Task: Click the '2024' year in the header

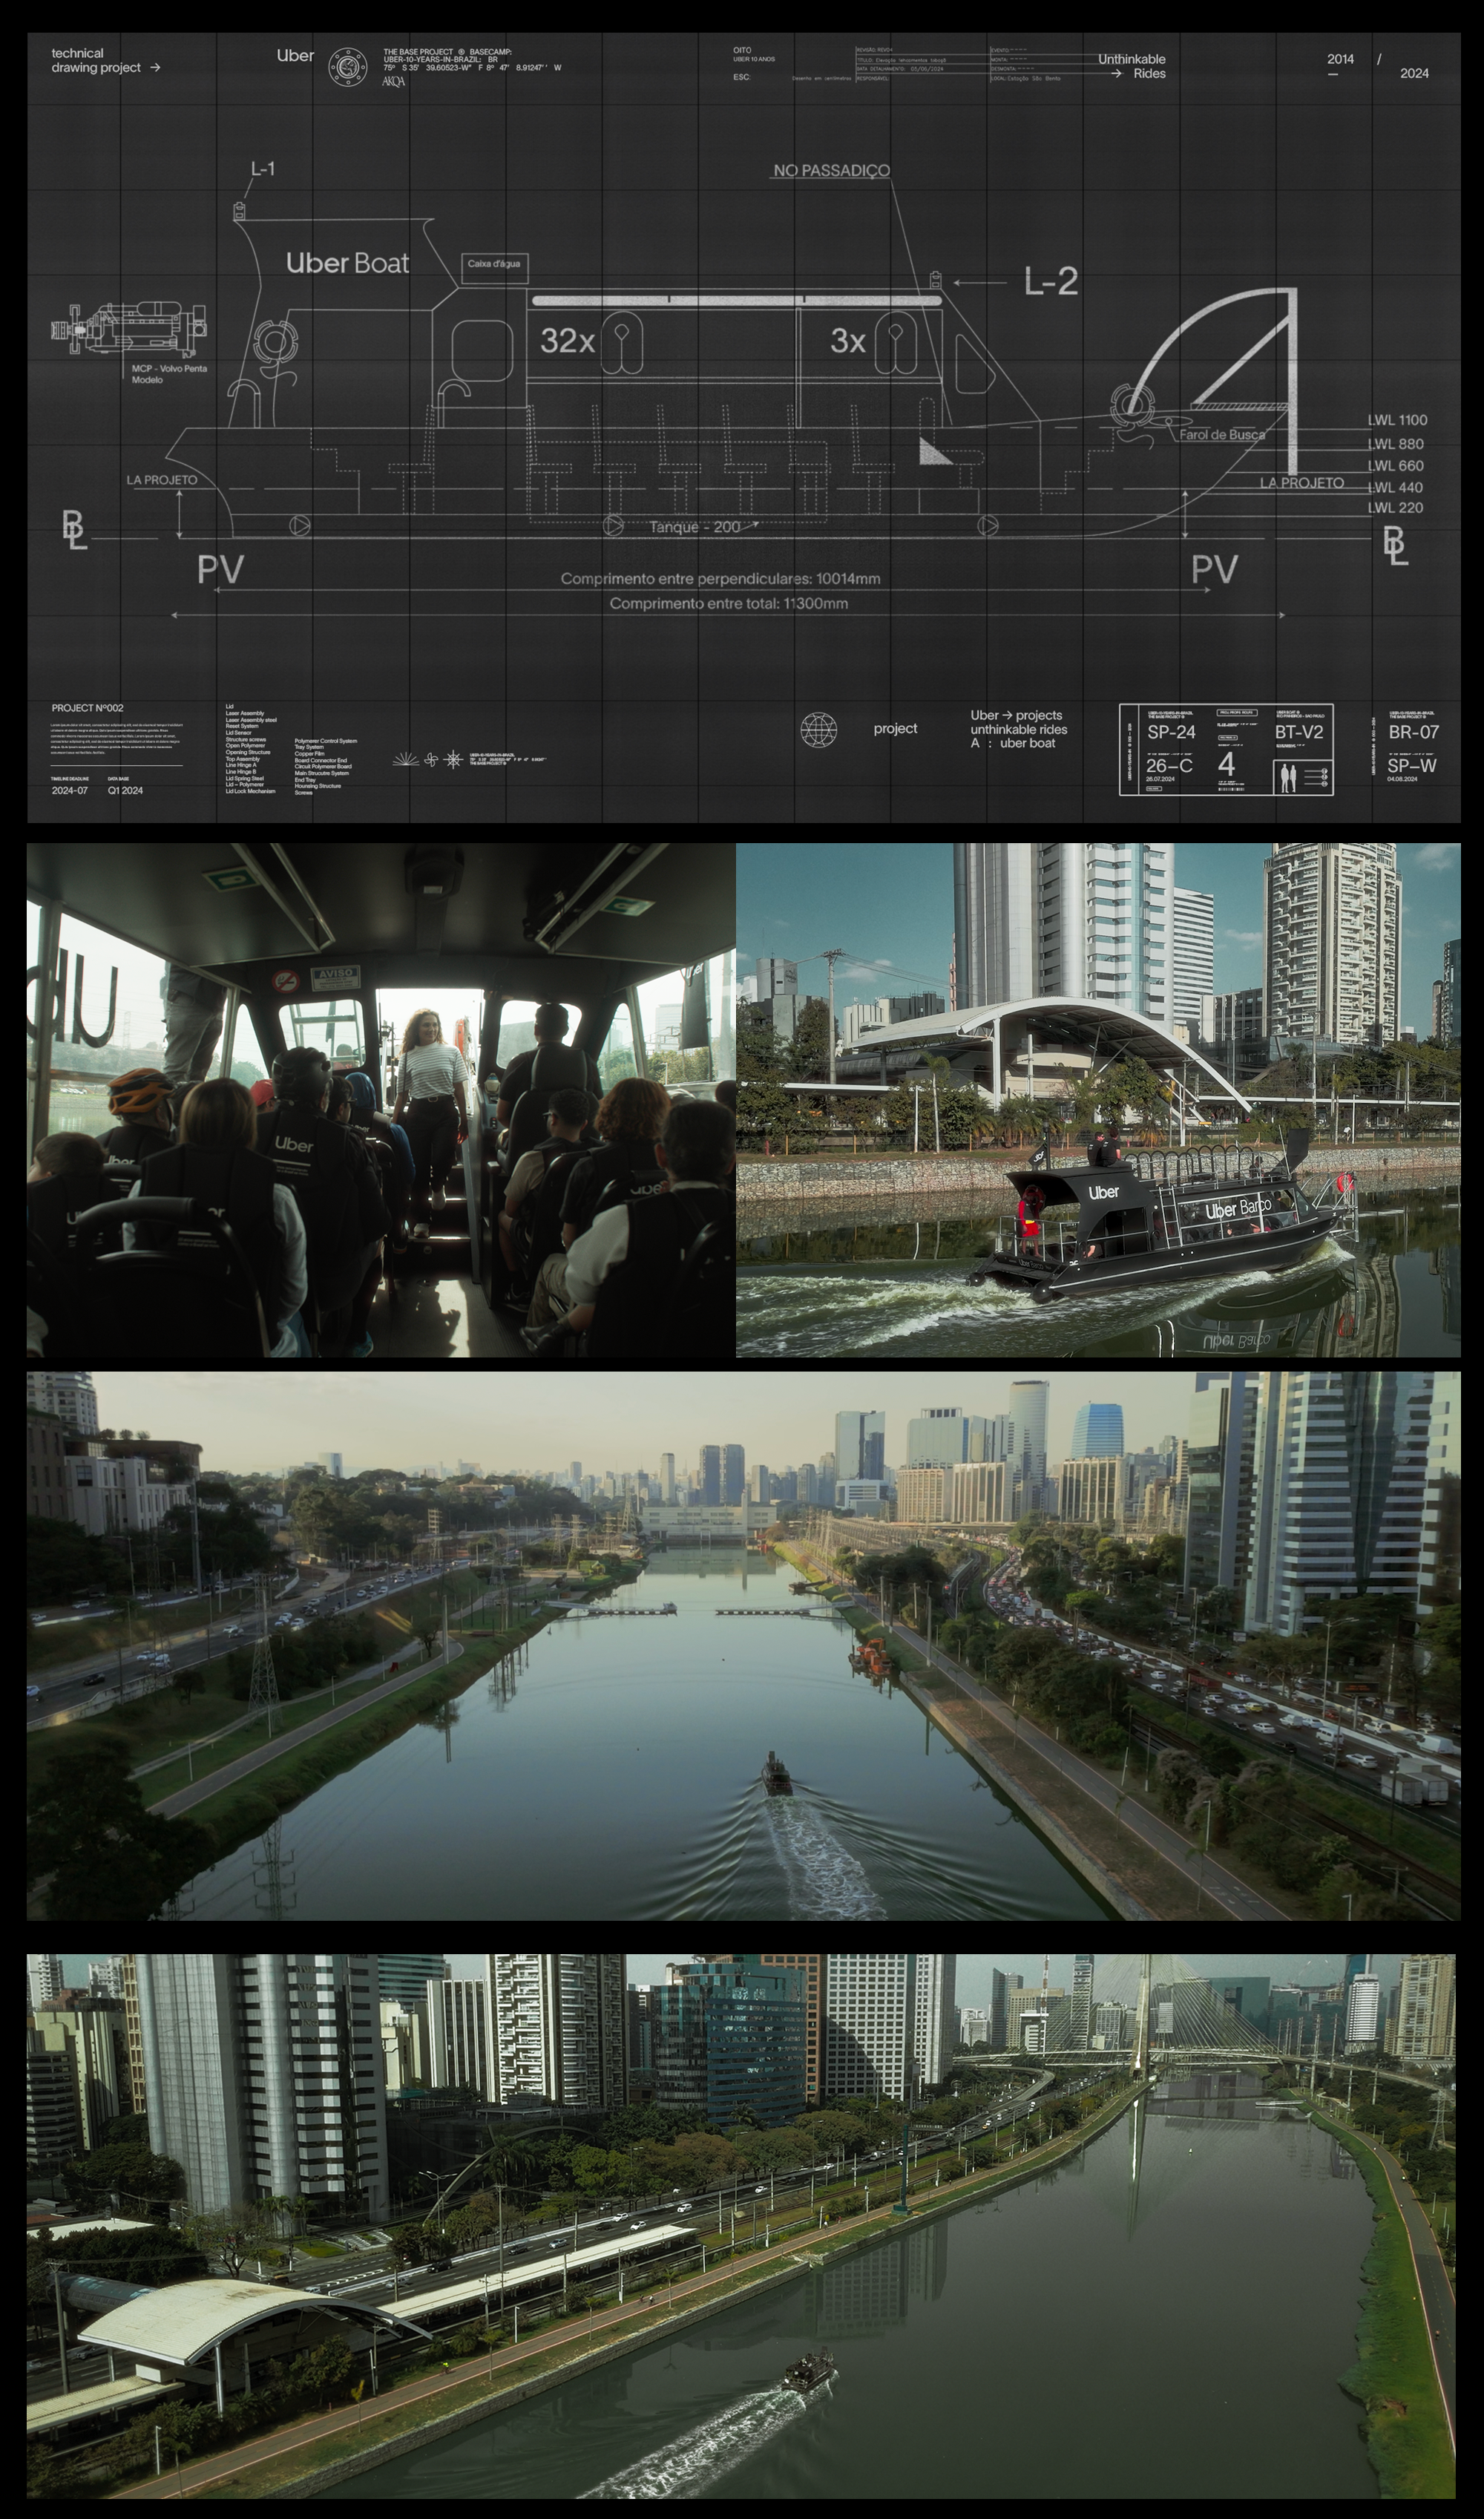Action: click(1414, 73)
